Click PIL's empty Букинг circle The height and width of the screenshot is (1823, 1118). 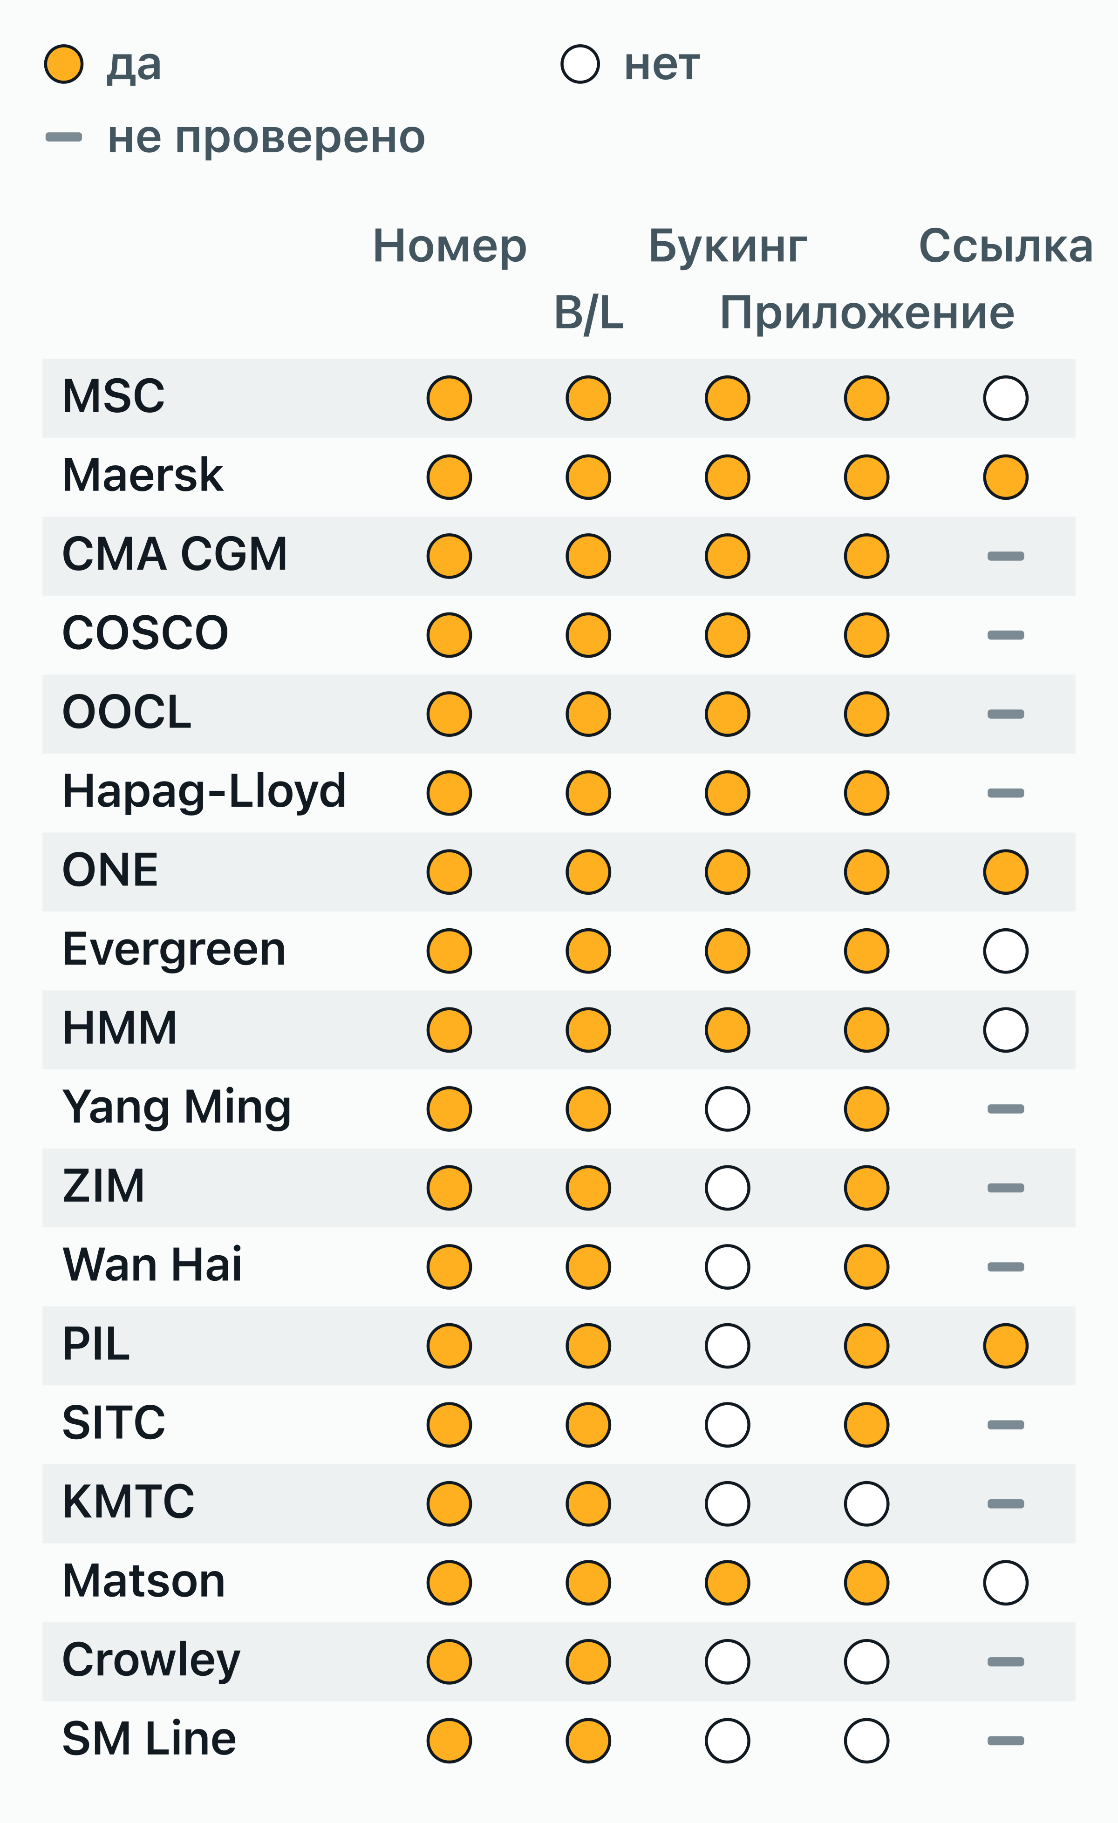[x=727, y=1346]
